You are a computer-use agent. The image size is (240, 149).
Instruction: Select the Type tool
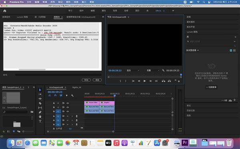click(x=40, y=121)
